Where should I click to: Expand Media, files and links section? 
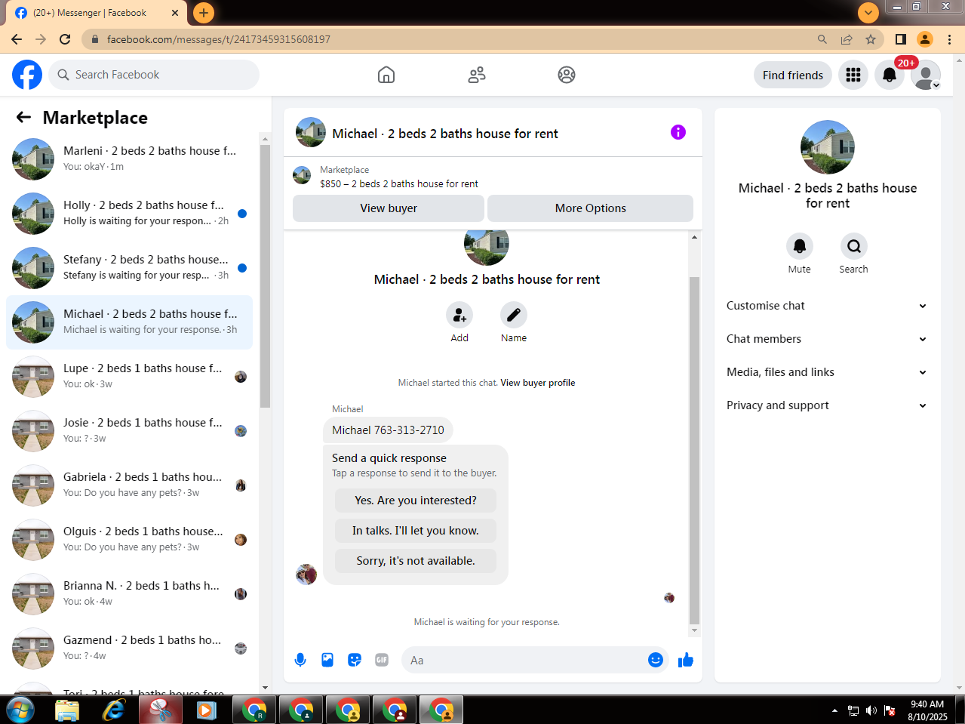click(827, 372)
